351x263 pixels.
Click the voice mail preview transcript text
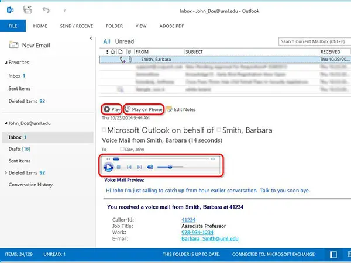[x=208, y=191]
